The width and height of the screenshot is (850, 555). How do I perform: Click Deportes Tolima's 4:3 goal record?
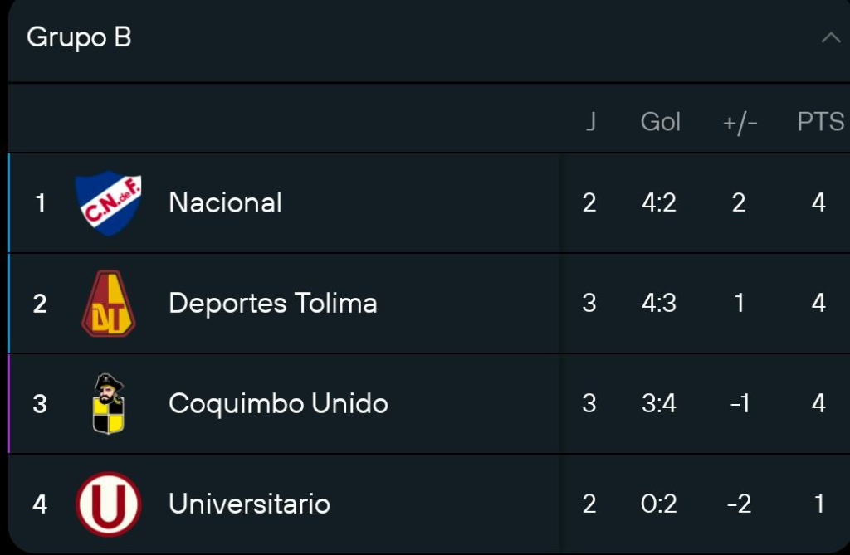click(659, 304)
